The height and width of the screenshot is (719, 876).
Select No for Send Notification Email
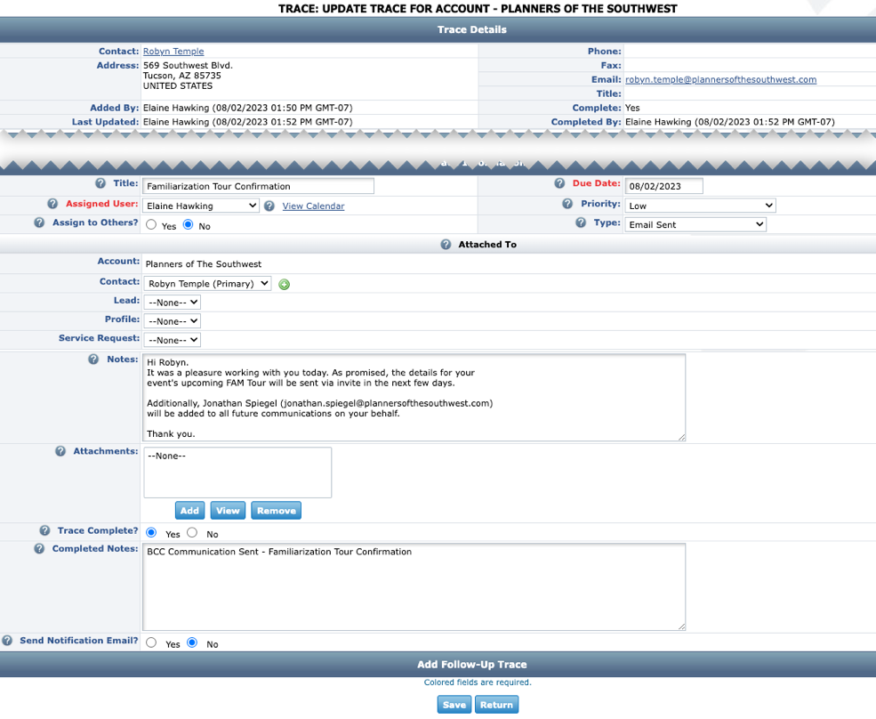click(x=192, y=643)
